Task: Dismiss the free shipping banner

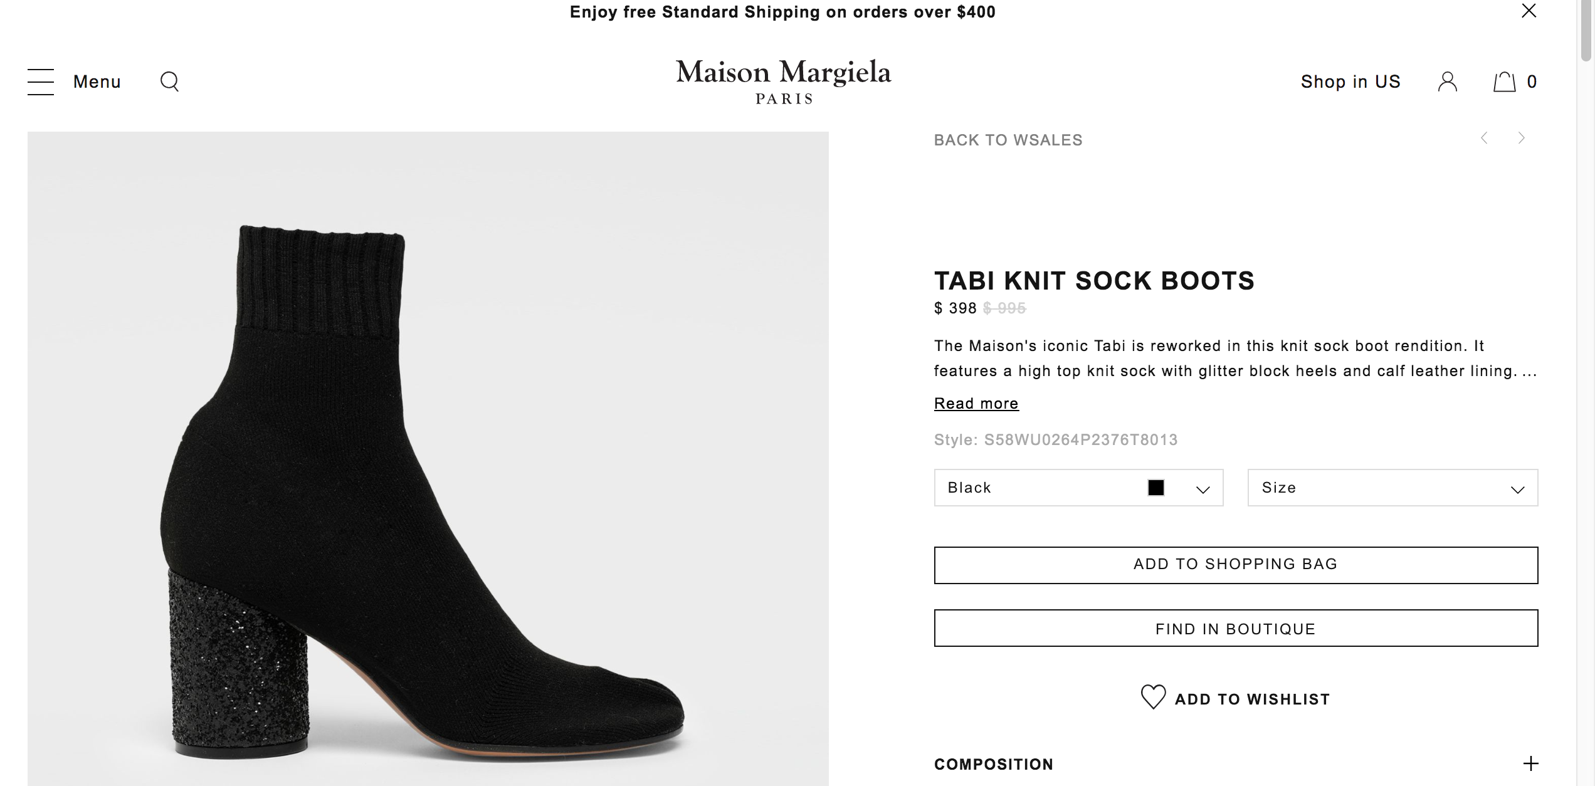Action: pyautogui.click(x=1529, y=11)
